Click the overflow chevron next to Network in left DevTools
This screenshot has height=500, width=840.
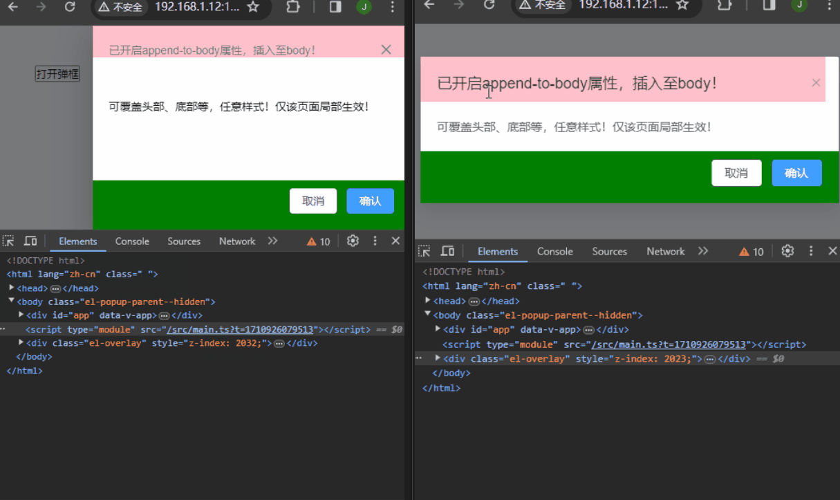click(x=272, y=241)
